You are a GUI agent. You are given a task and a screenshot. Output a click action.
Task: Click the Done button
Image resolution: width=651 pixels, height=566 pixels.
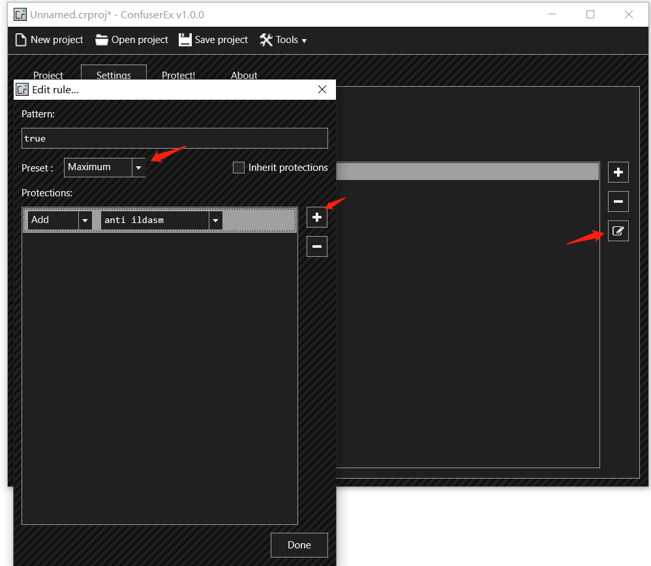[x=299, y=545]
